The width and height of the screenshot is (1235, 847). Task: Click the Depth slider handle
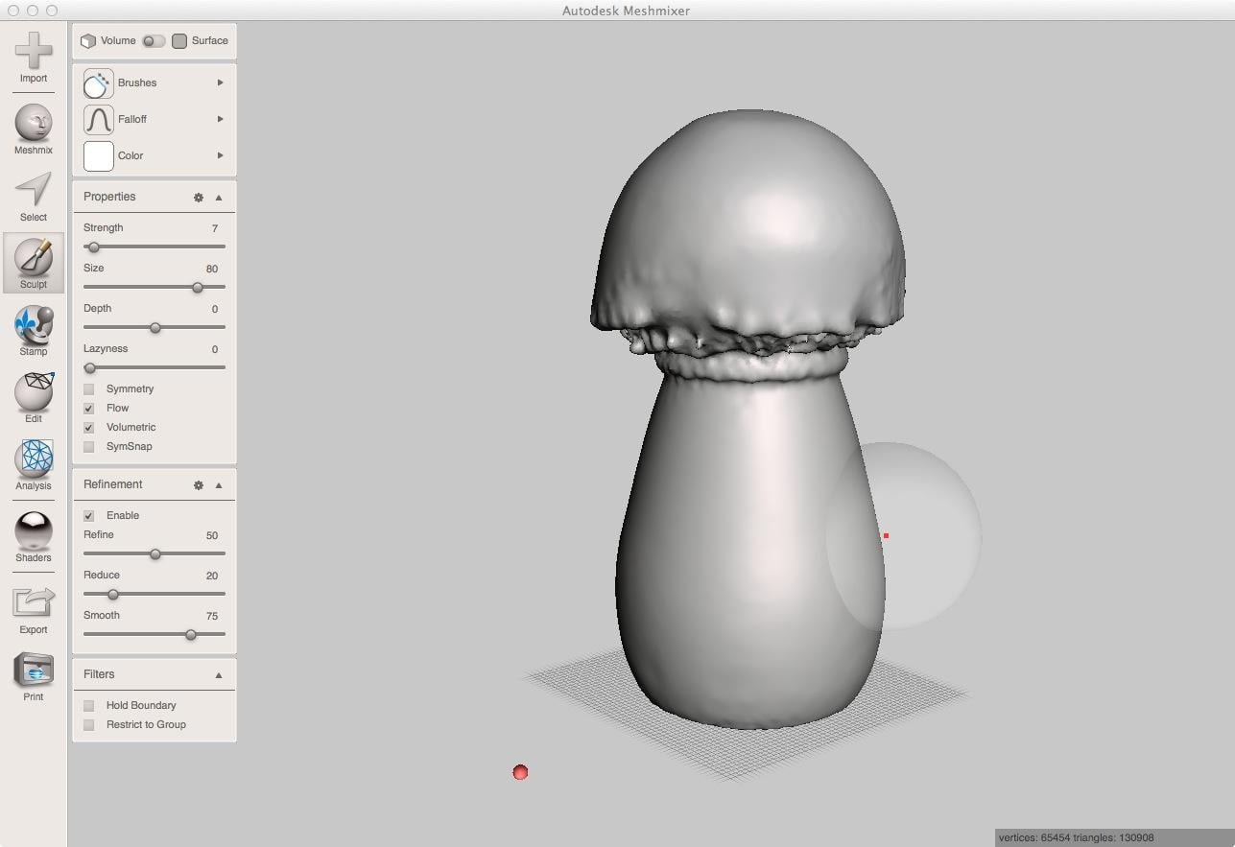coord(154,328)
